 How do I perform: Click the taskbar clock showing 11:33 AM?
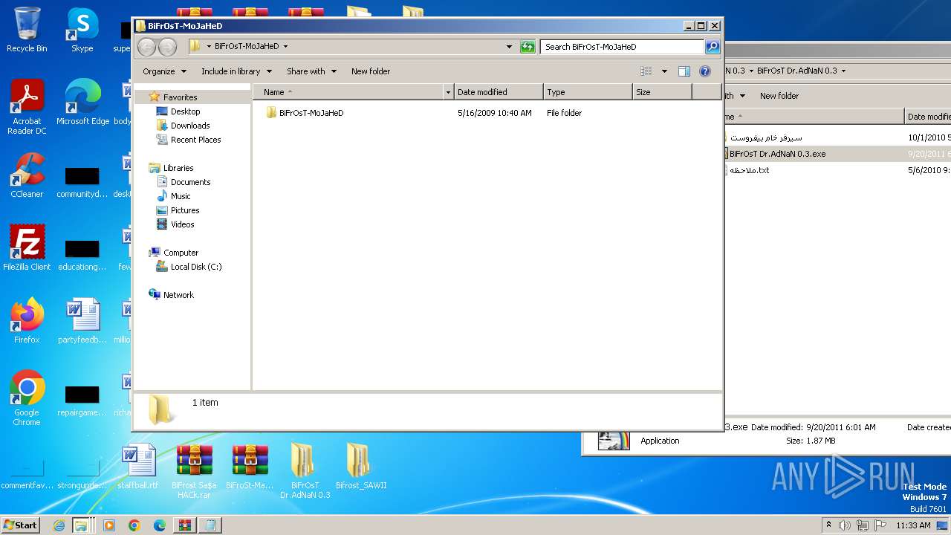coord(913,525)
